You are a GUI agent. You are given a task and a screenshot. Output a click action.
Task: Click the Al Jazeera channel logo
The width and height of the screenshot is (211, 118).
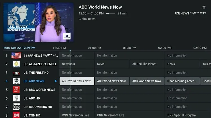tap(16, 64)
